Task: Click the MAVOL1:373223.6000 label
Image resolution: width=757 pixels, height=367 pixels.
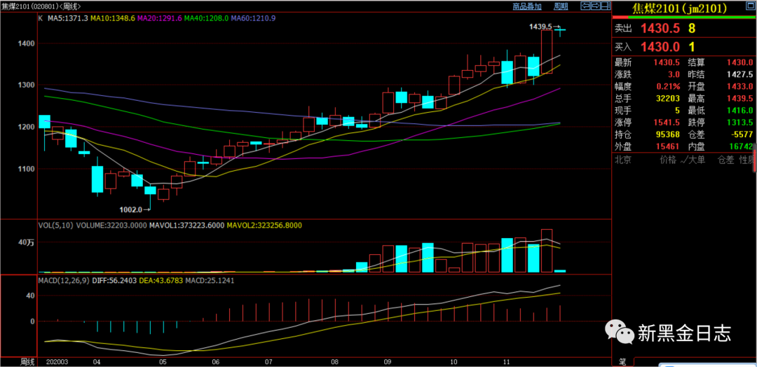Action: [187, 225]
